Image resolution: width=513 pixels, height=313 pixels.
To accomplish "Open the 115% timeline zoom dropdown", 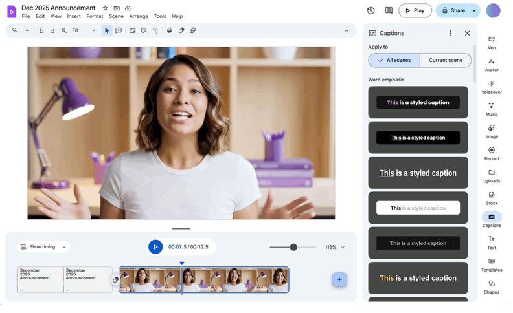I will pyautogui.click(x=335, y=247).
